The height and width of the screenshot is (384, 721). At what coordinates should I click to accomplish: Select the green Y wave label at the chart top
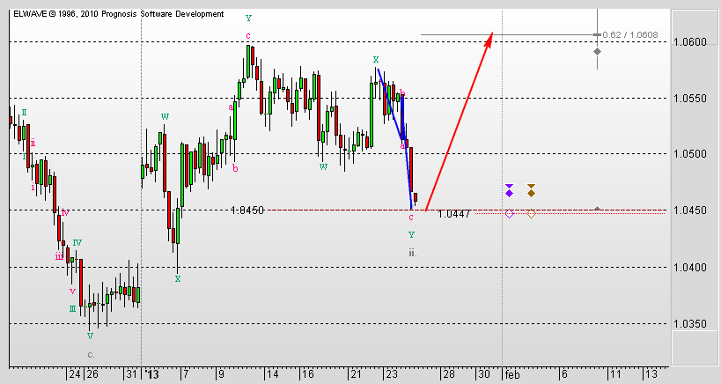(x=248, y=18)
